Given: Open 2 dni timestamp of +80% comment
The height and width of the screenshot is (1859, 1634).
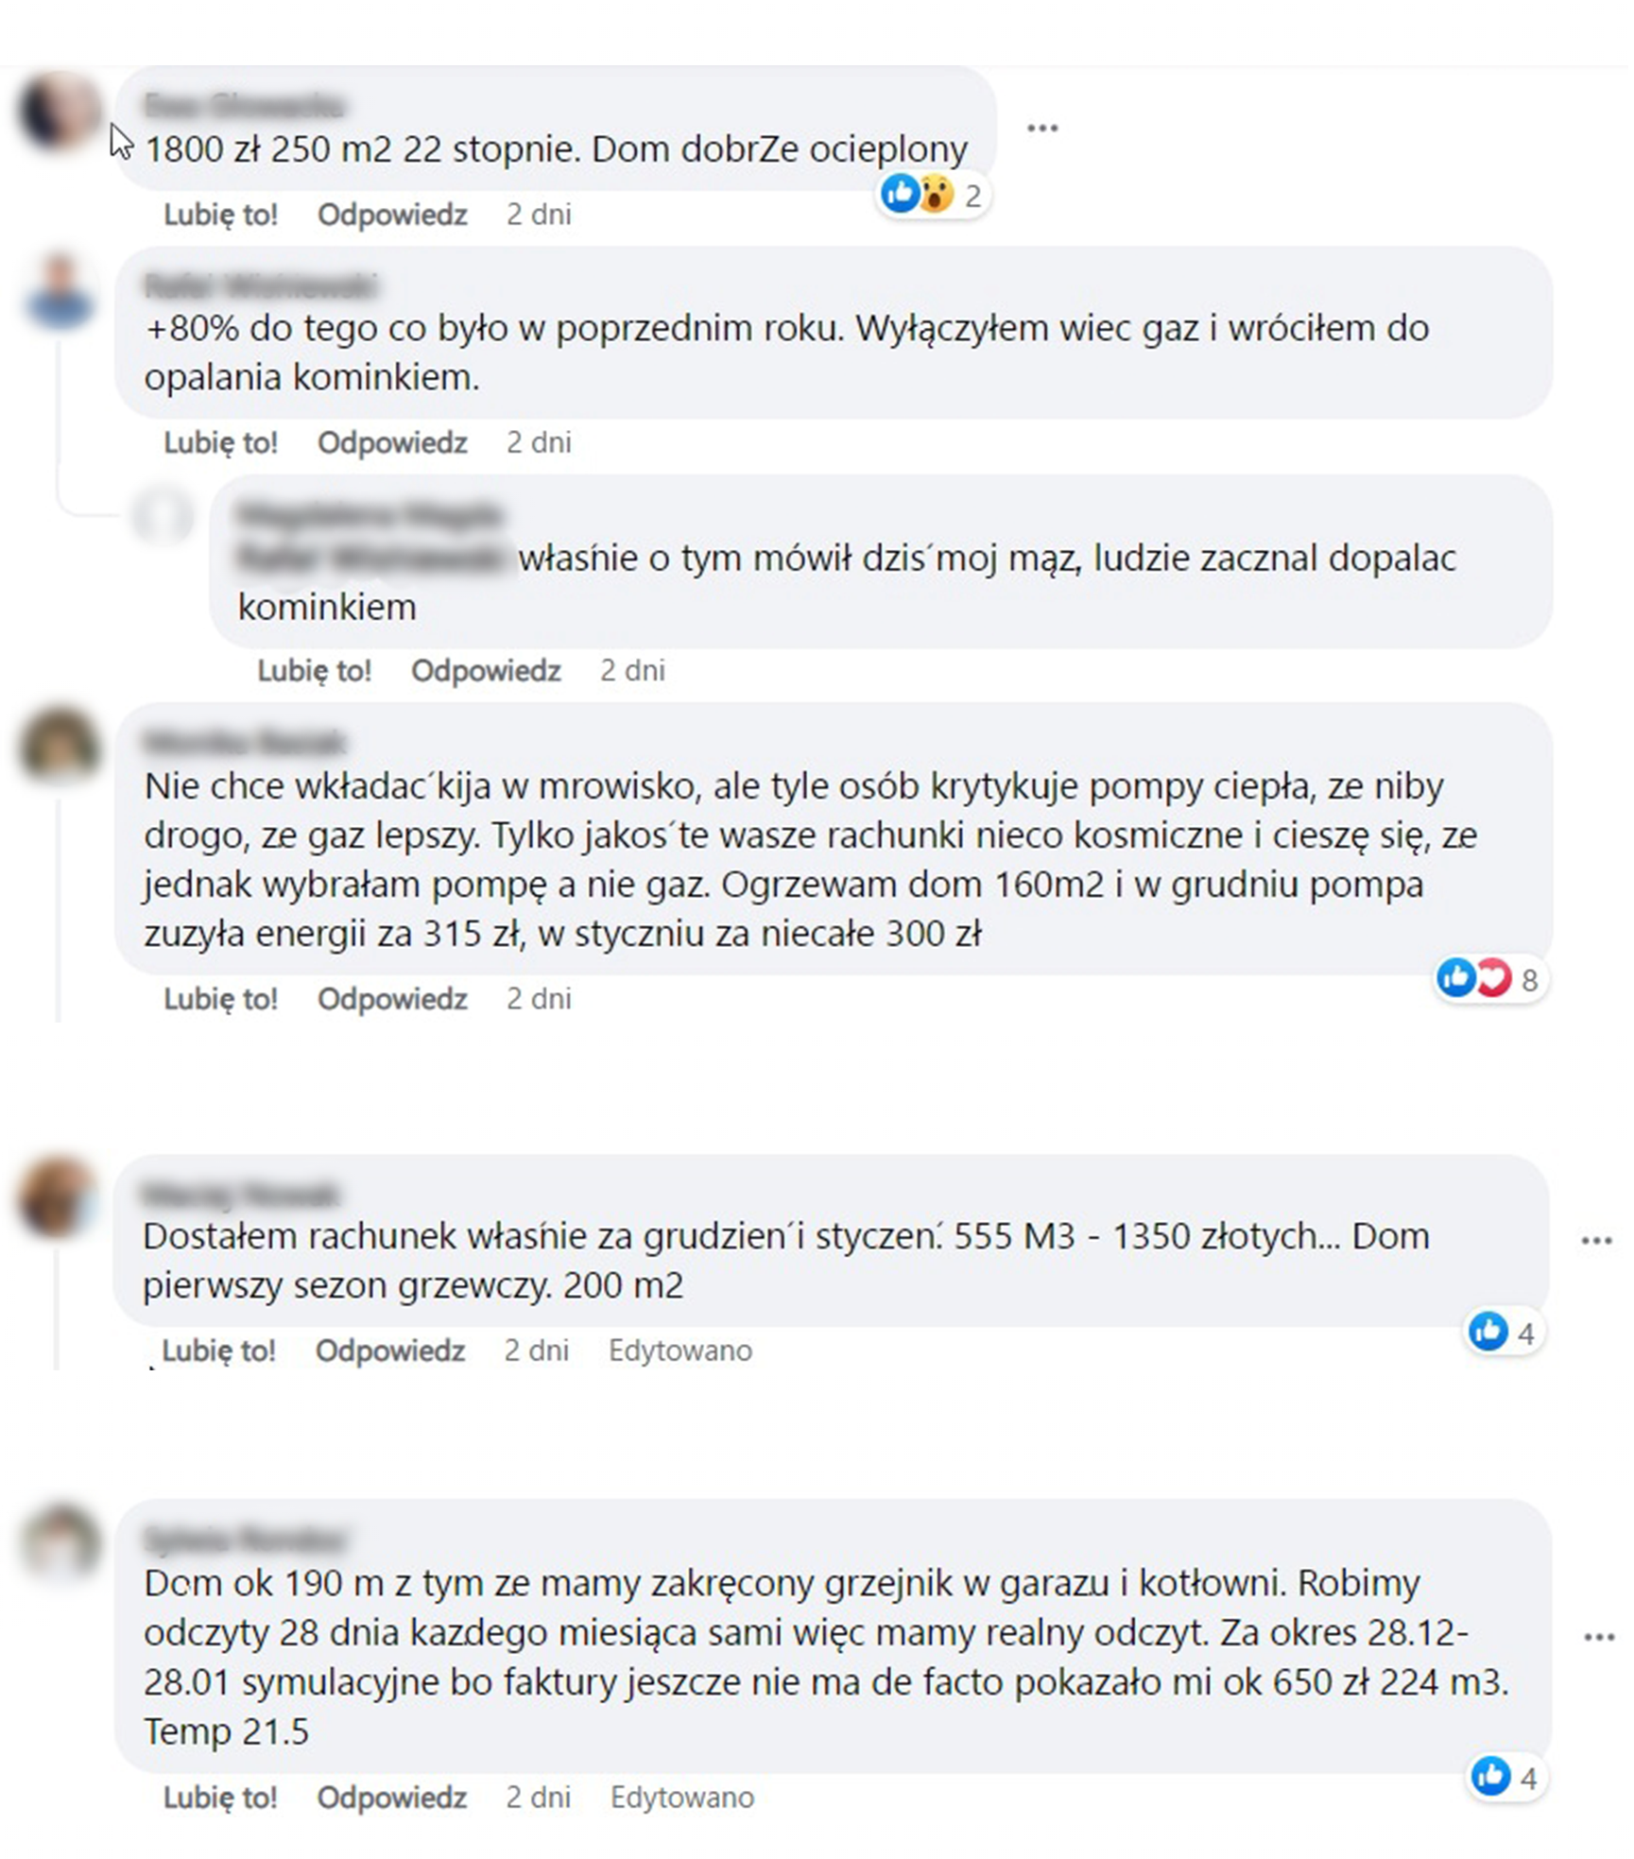Looking at the screenshot, I should (x=539, y=442).
